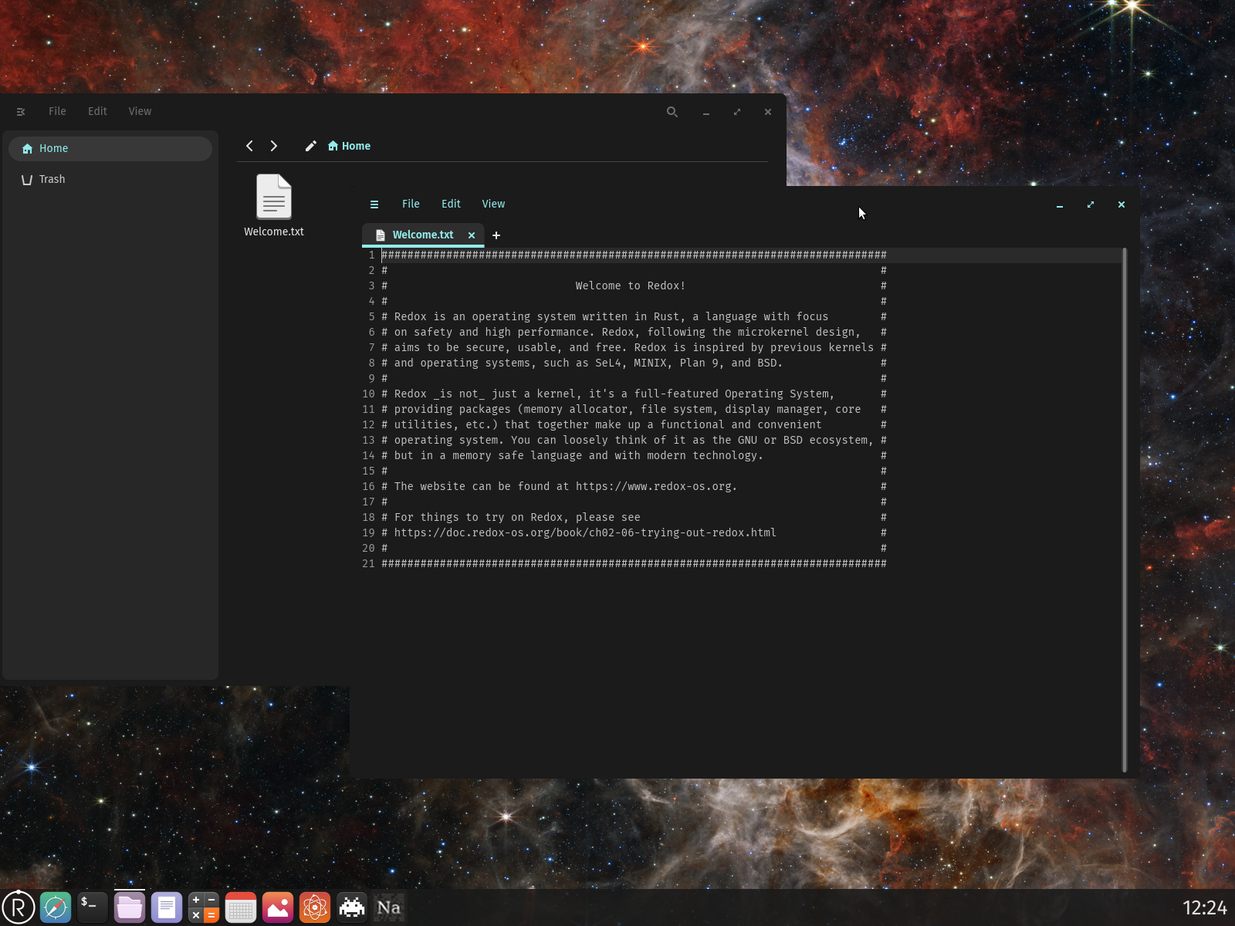Close the file manager window
This screenshot has width=1235, height=926.
tap(767, 112)
